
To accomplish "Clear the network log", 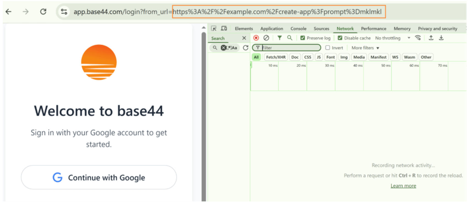I will tap(266, 38).
